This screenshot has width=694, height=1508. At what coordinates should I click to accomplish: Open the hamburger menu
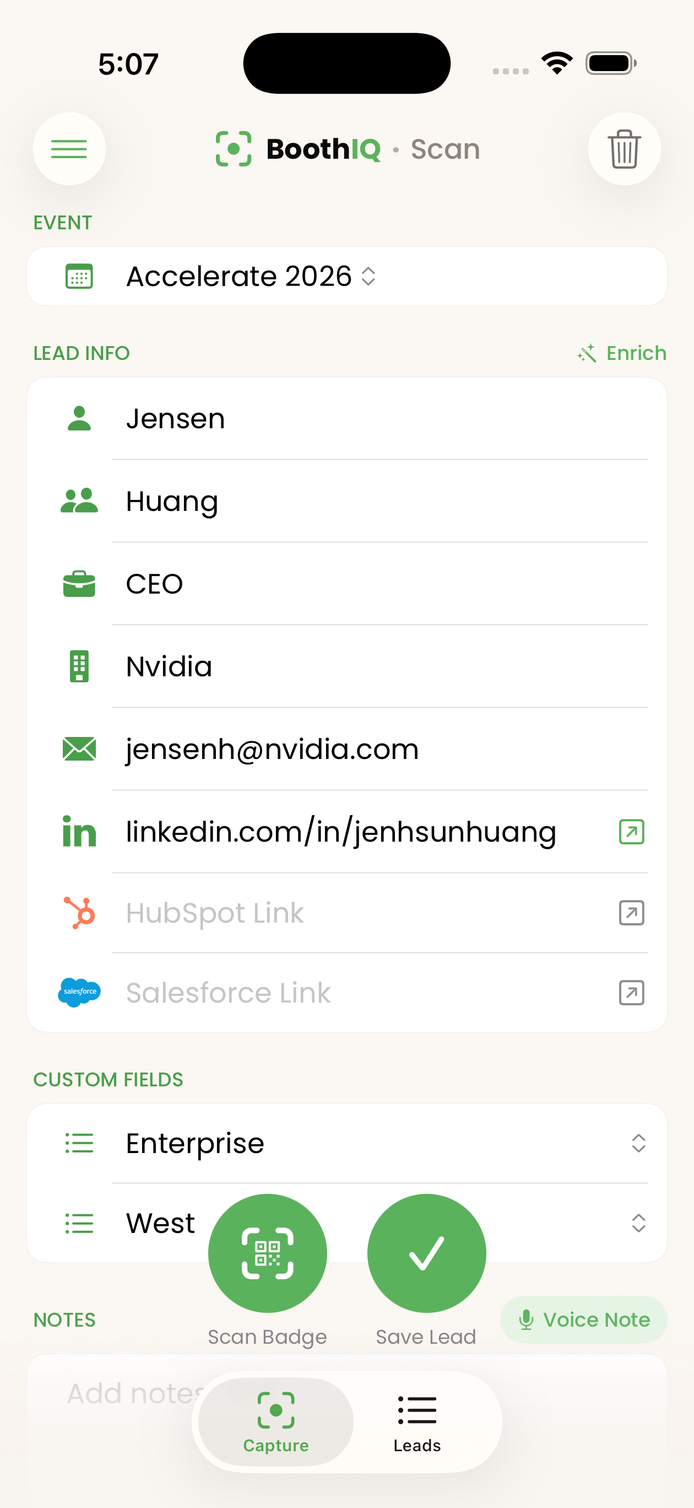[x=69, y=149]
